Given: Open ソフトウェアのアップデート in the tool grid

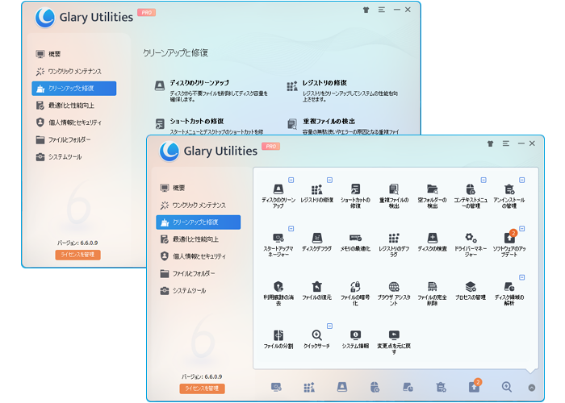Looking at the screenshot, I should [x=509, y=244].
